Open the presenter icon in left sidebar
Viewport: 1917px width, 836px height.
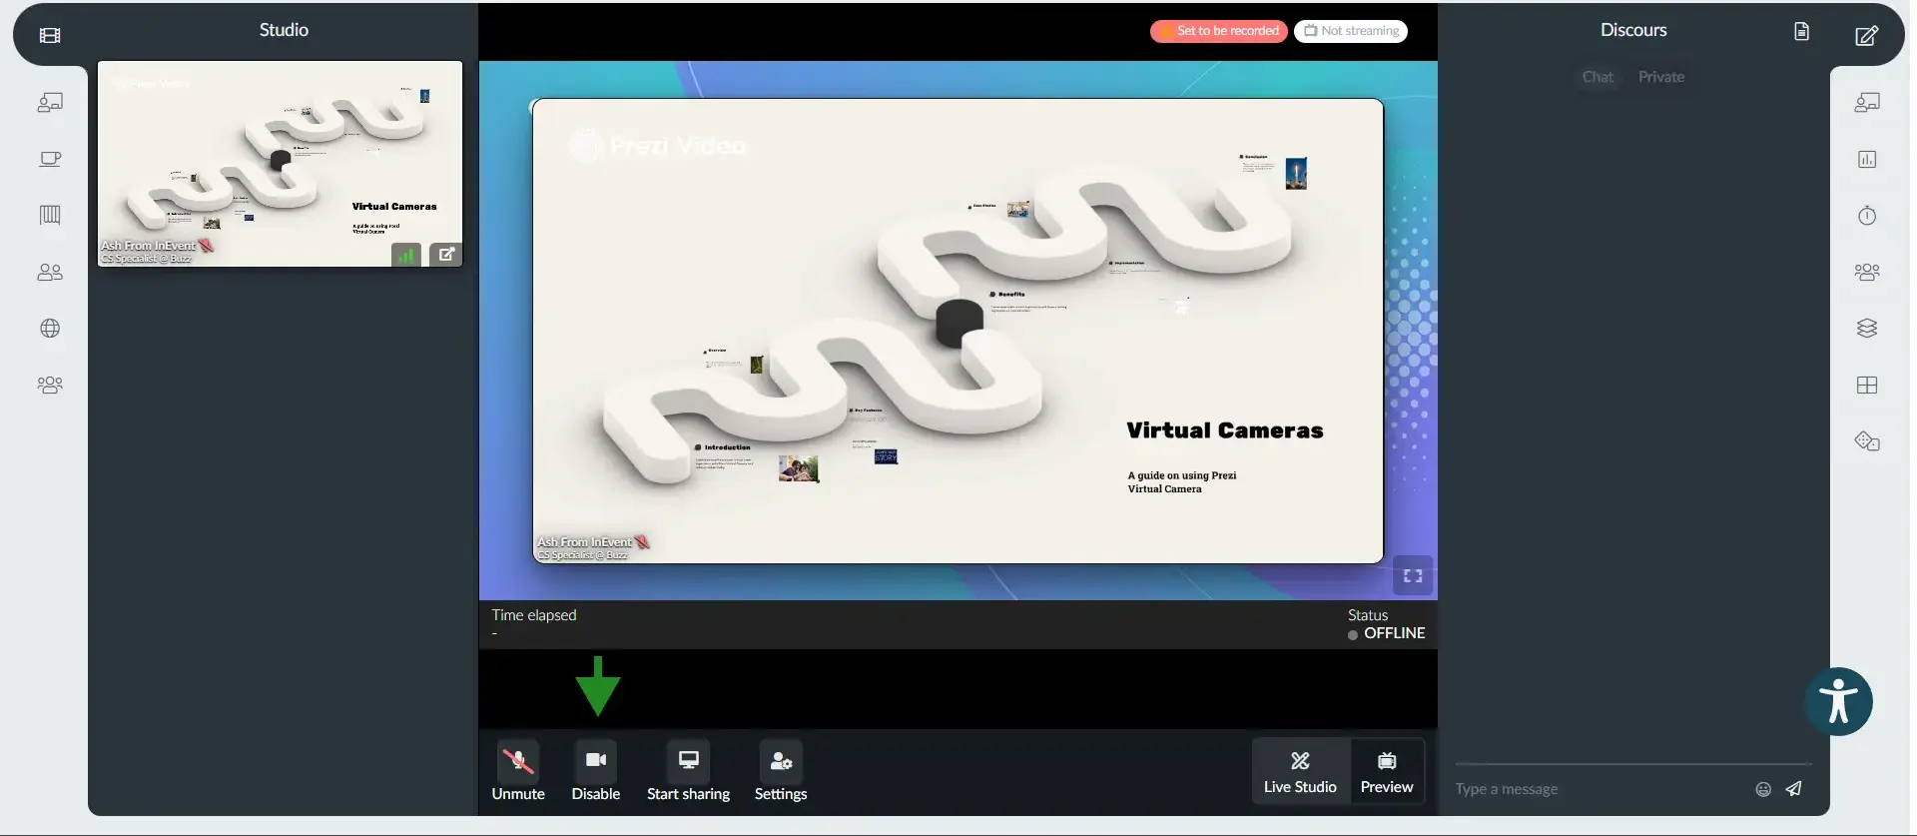(x=50, y=103)
